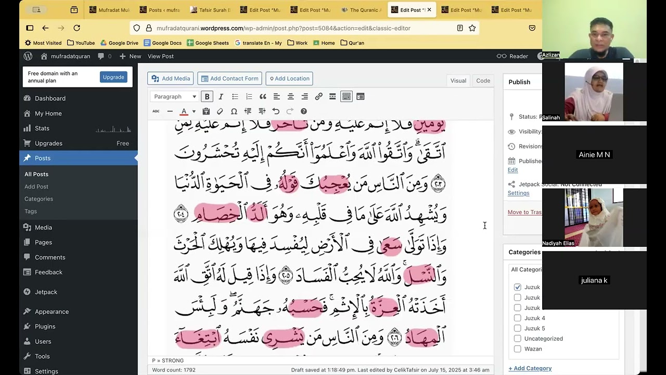Clear formatting with the eraser icon
666x375 pixels.
[x=220, y=111]
